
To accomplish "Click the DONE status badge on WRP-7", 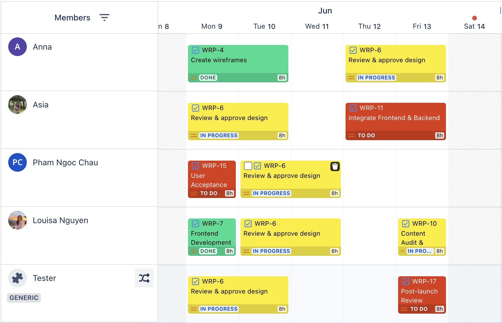I will [207, 251].
